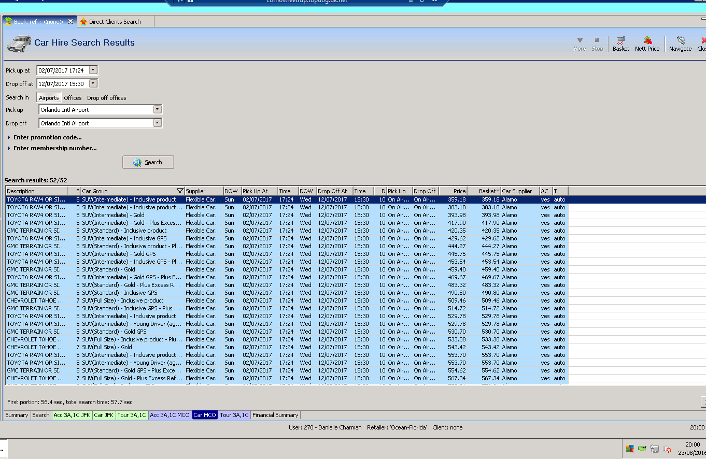706x459 pixels.
Task: Click the Car Group column filter icon
Action: pyautogui.click(x=180, y=191)
